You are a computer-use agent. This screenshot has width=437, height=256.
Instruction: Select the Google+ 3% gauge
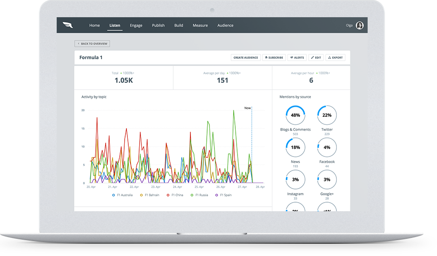[x=327, y=180]
